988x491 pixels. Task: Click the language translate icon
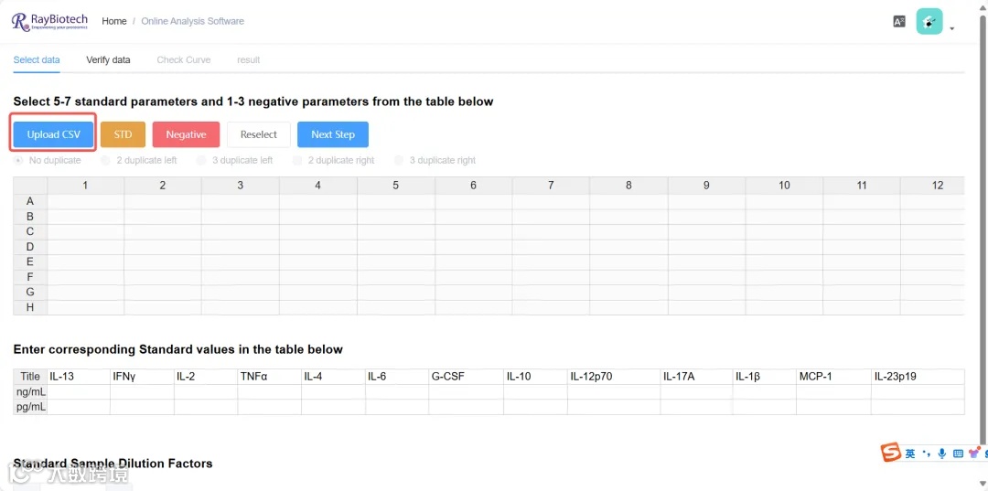[899, 21]
